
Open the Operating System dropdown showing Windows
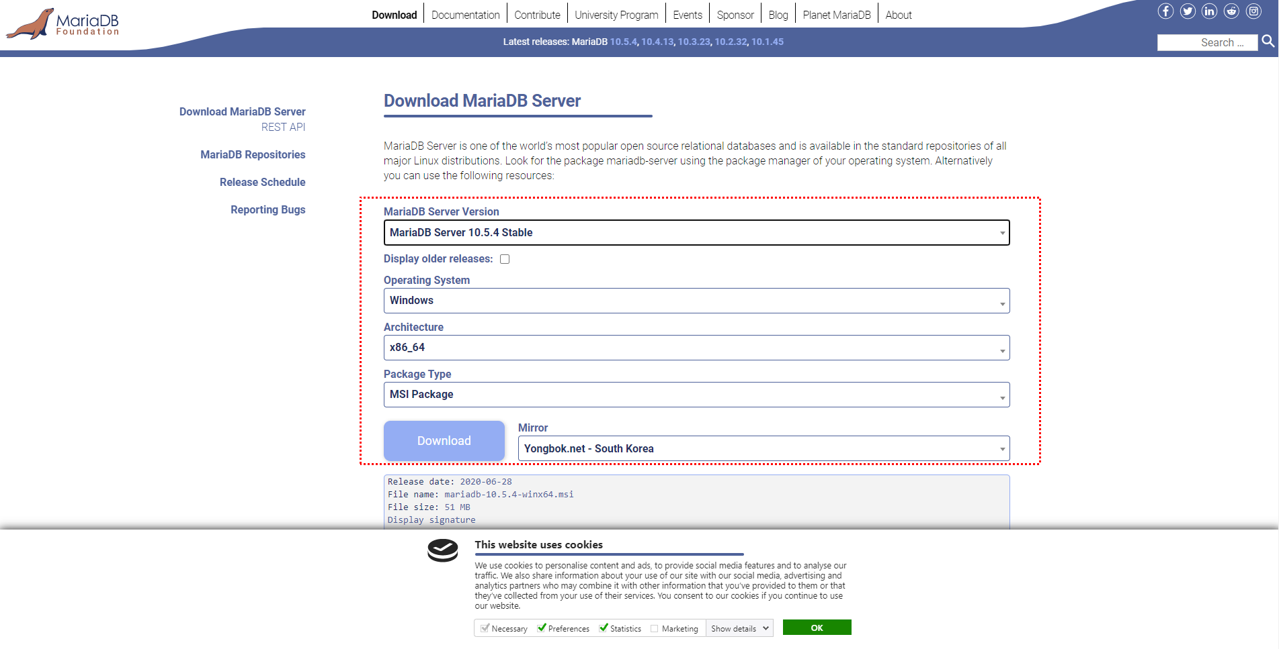point(696,301)
